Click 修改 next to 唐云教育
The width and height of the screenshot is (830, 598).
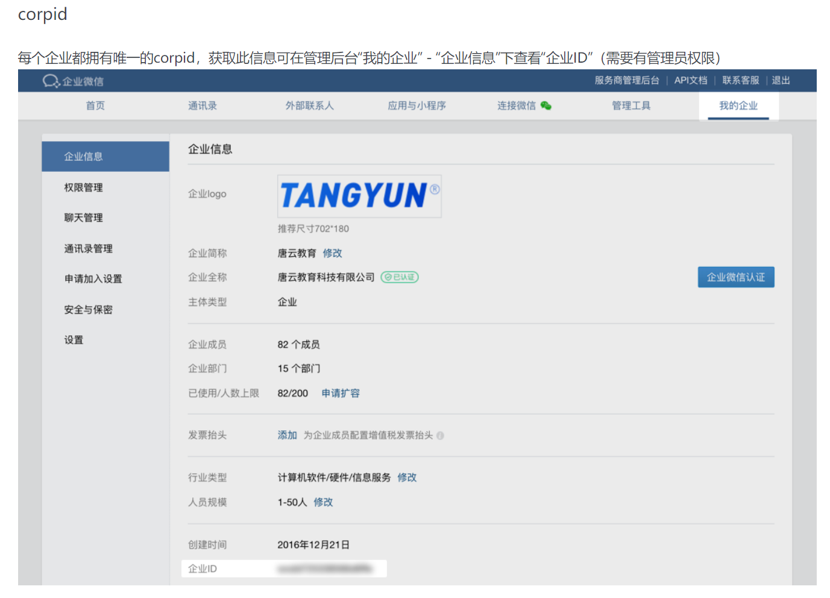tap(332, 253)
